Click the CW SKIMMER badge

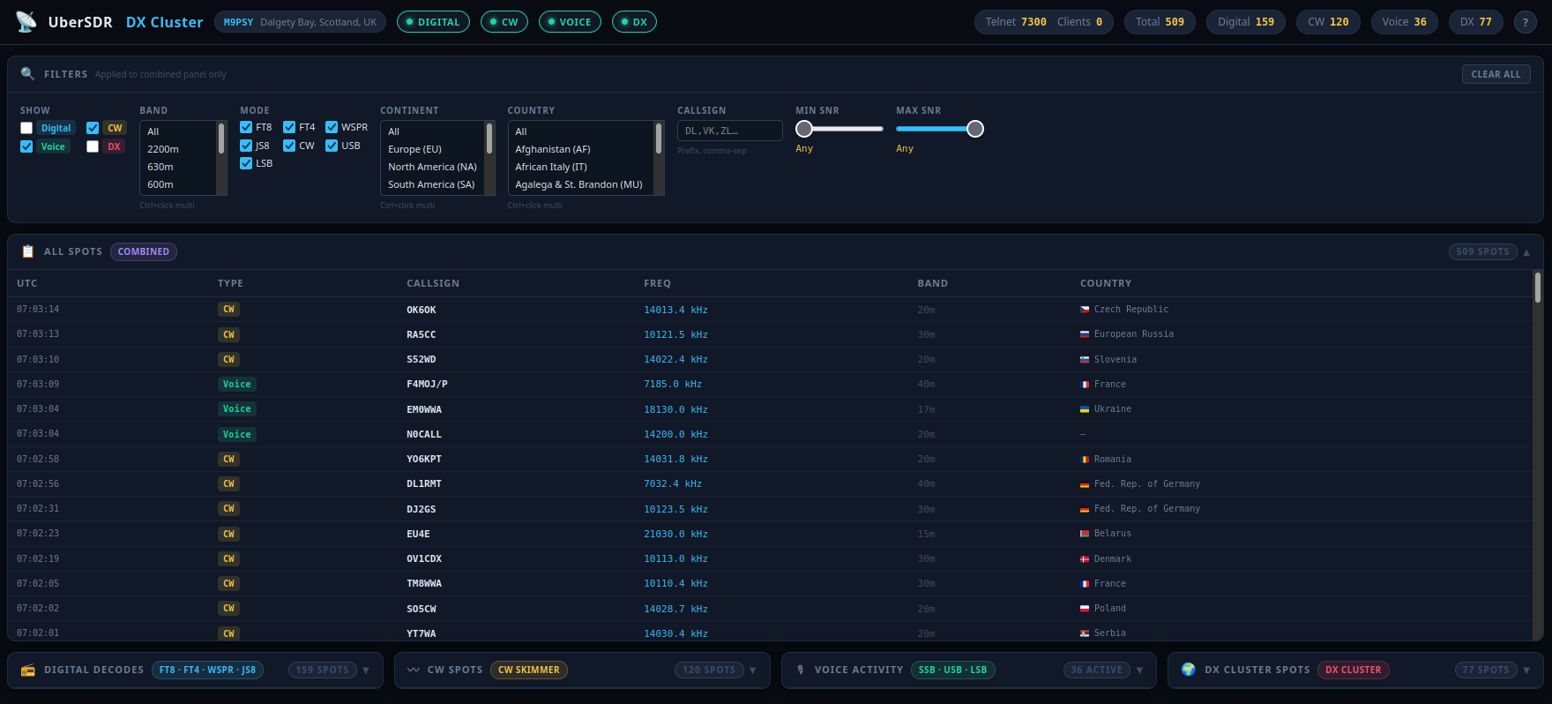pyautogui.click(x=529, y=670)
